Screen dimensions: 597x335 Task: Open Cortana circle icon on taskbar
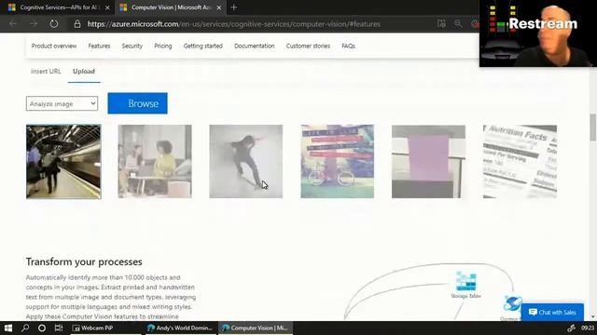tap(42, 328)
